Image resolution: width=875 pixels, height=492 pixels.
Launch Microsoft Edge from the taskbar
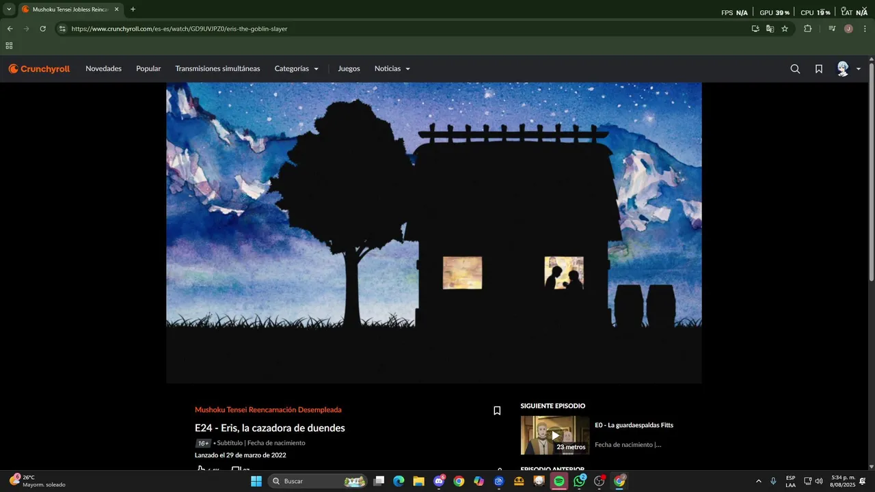399,481
